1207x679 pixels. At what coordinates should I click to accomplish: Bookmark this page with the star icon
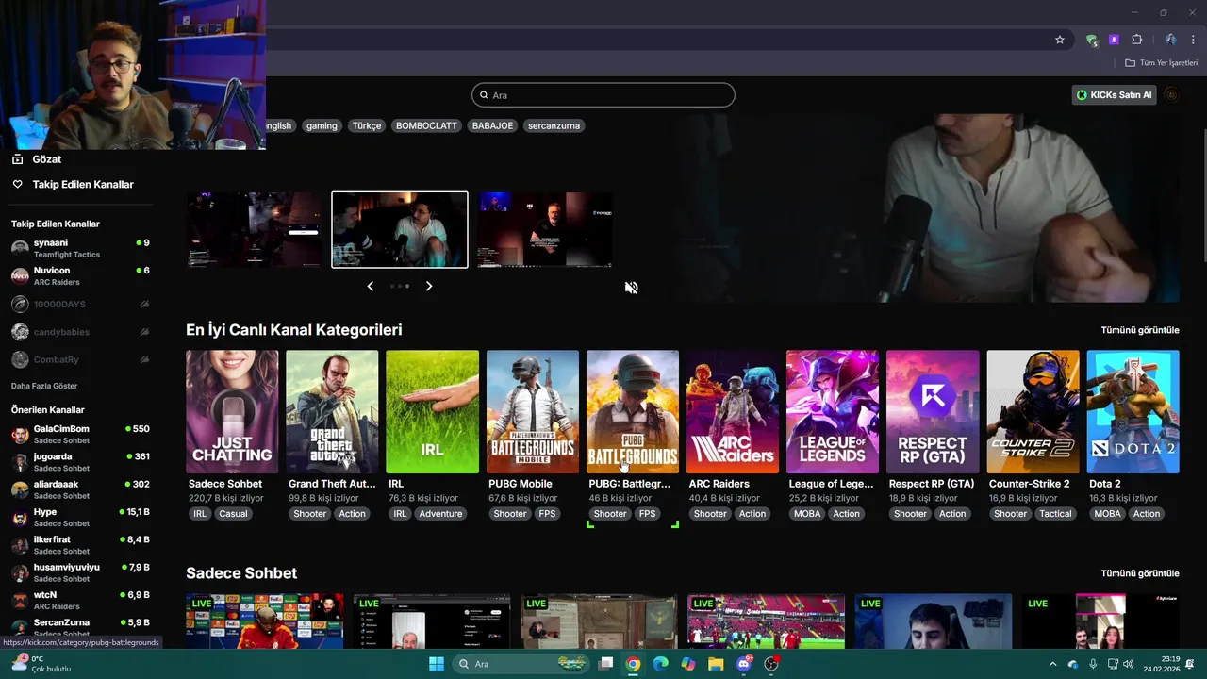pyautogui.click(x=1060, y=40)
